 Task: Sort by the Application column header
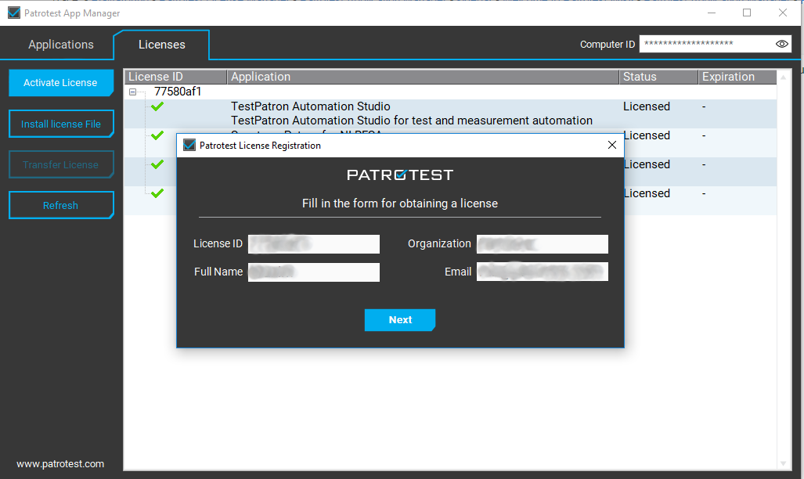pyautogui.click(x=423, y=77)
